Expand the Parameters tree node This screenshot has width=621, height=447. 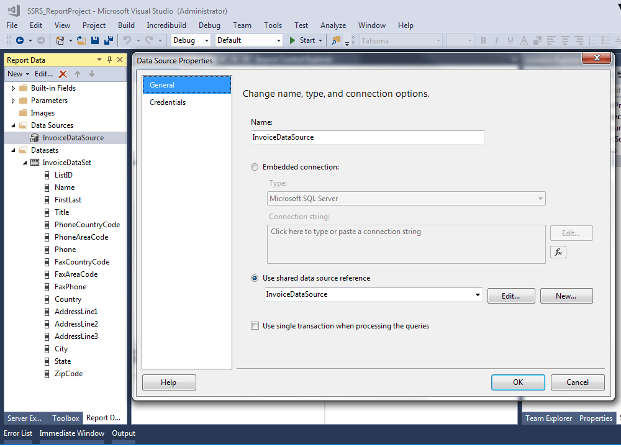pos(12,100)
